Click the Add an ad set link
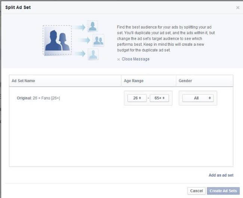This screenshot has width=243, height=198. [x=221, y=175]
